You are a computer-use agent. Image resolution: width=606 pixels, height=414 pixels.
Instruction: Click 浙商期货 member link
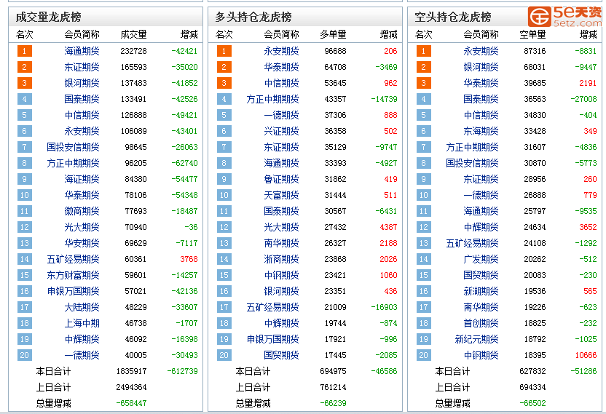[281, 259]
